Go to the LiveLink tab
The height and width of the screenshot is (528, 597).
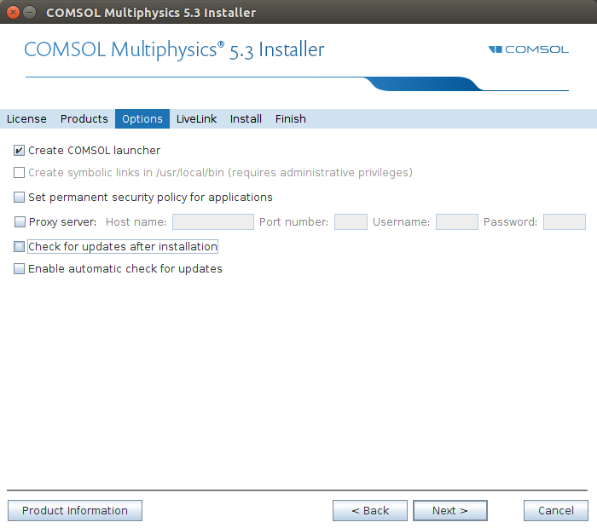click(197, 119)
